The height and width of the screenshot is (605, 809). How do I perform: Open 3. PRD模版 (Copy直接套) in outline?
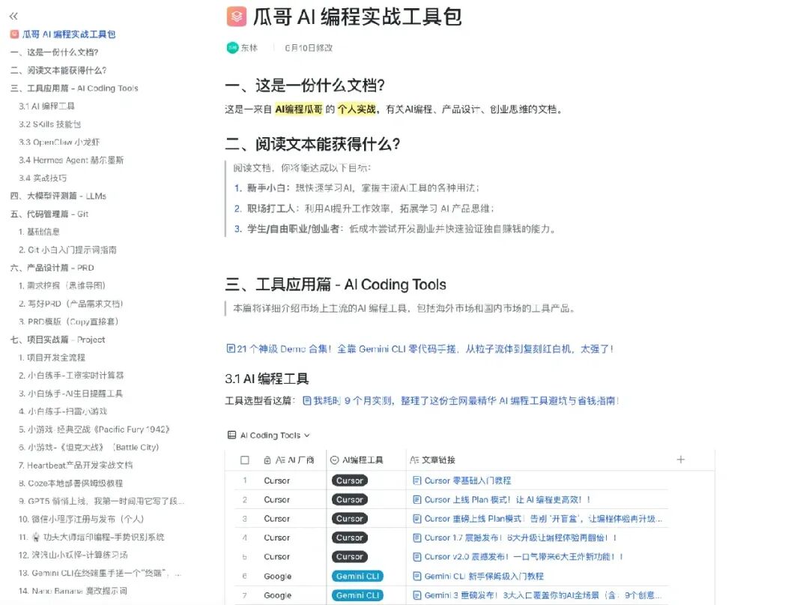pos(69,322)
